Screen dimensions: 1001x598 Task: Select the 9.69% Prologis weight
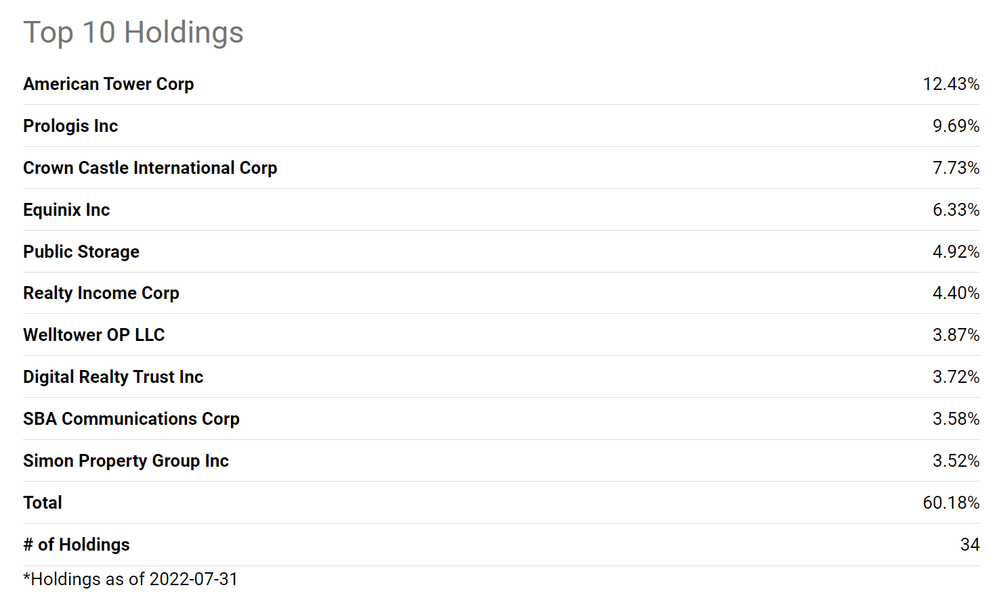[956, 126]
